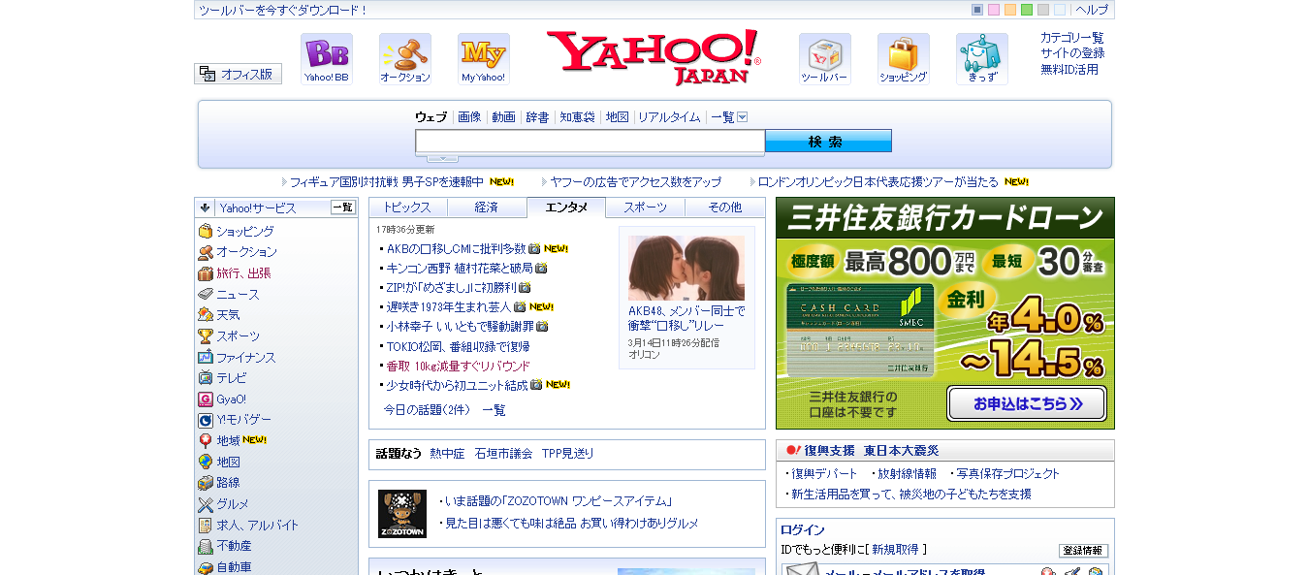Screen dimensions: 1308x575
Task: Select the エンタメ news tab
Action: [x=566, y=208]
